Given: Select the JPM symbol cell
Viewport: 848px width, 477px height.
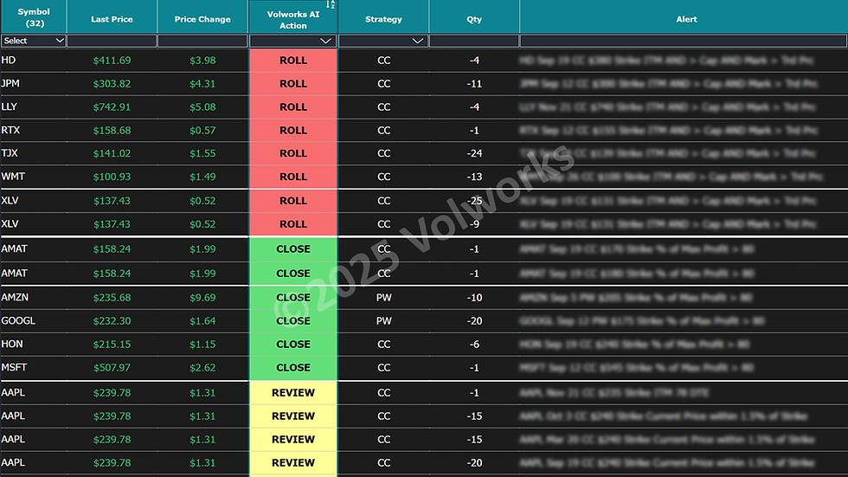Looking at the screenshot, I should point(34,83).
